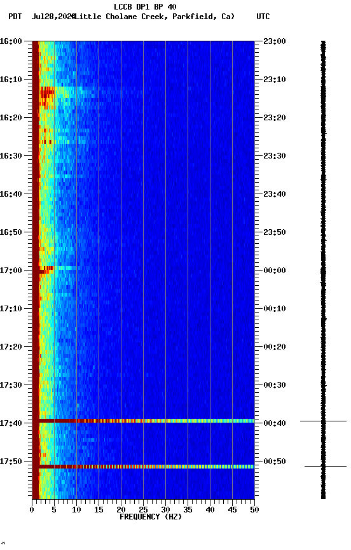
Task: Click the 17:40 PDT time label
Action: (11, 423)
